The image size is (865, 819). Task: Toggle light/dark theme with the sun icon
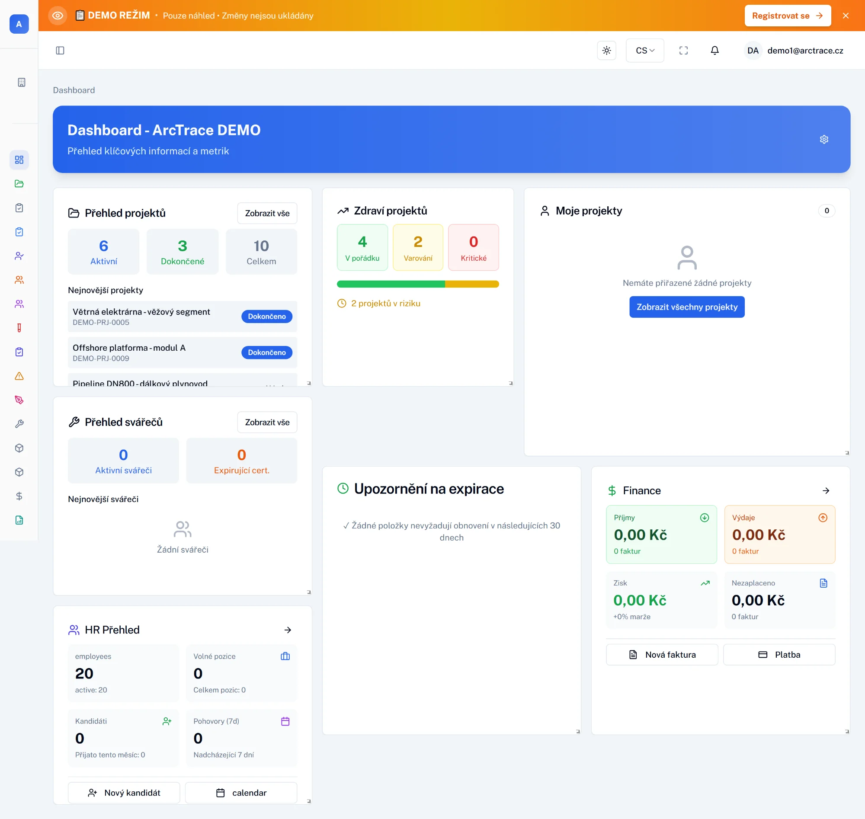[x=606, y=50]
